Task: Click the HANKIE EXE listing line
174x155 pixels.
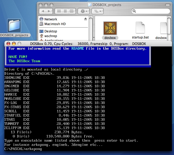Action: click(x=54, y=94)
